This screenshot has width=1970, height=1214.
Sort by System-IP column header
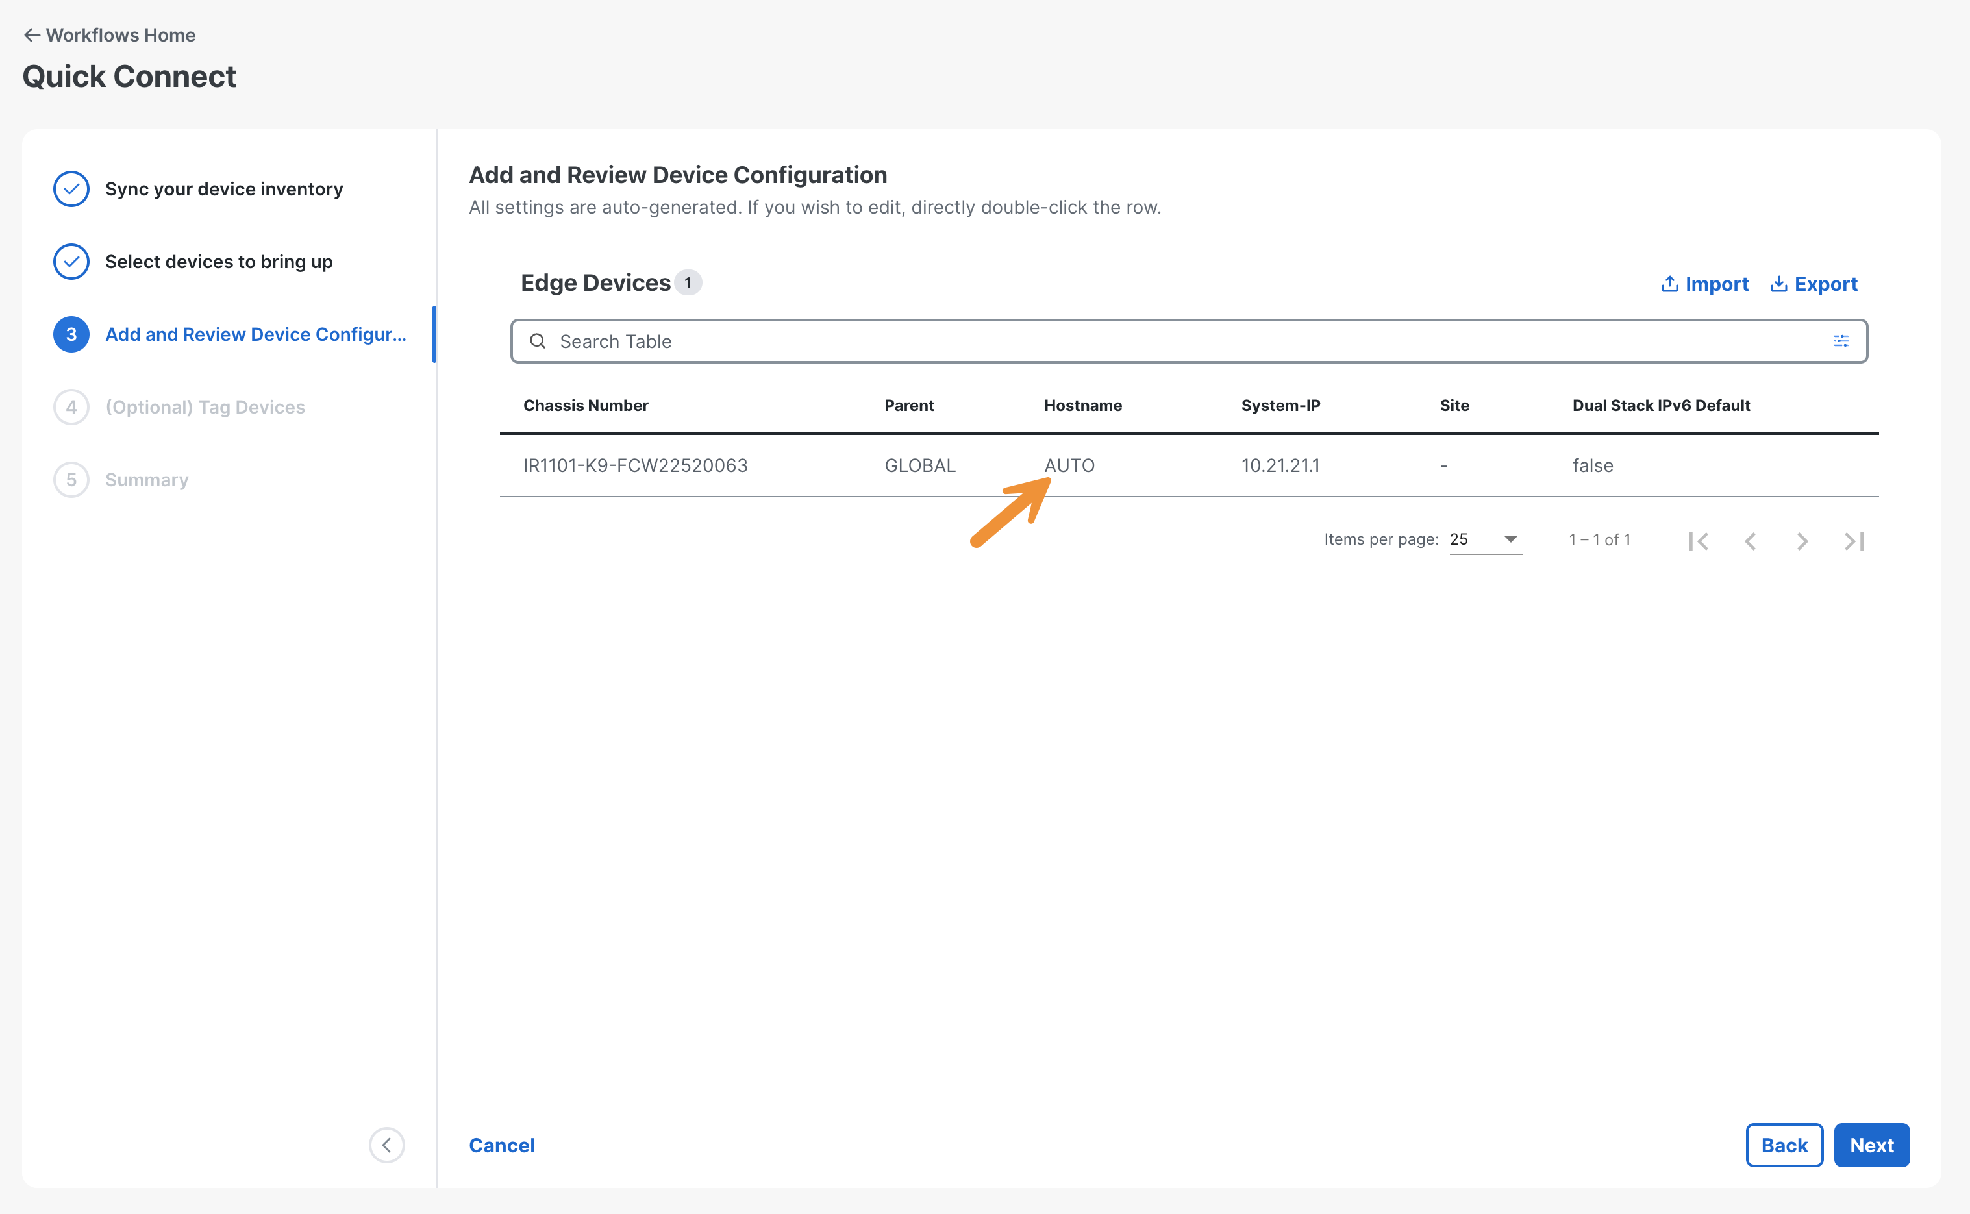tap(1281, 406)
